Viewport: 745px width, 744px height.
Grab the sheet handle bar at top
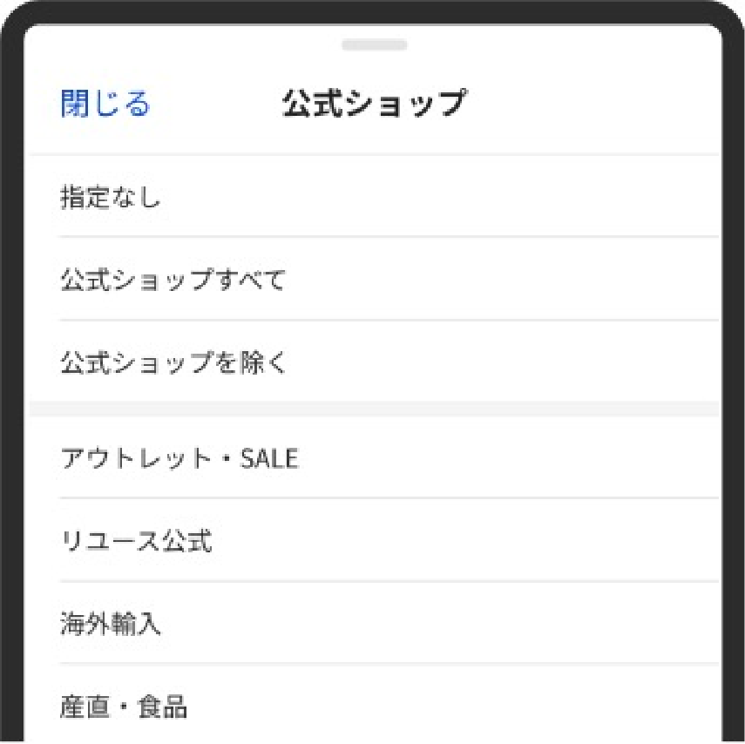375,44
